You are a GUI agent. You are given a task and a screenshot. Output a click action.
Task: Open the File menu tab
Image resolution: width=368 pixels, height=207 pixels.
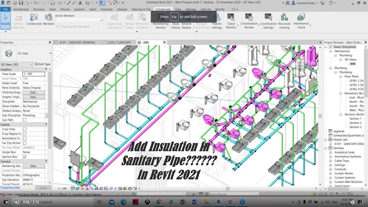click(x=5, y=9)
